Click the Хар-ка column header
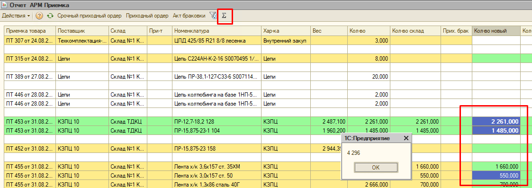 pyautogui.click(x=286, y=31)
